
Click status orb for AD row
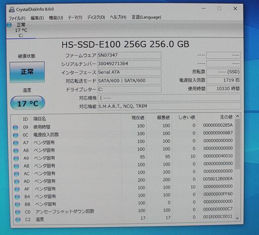(17, 181)
